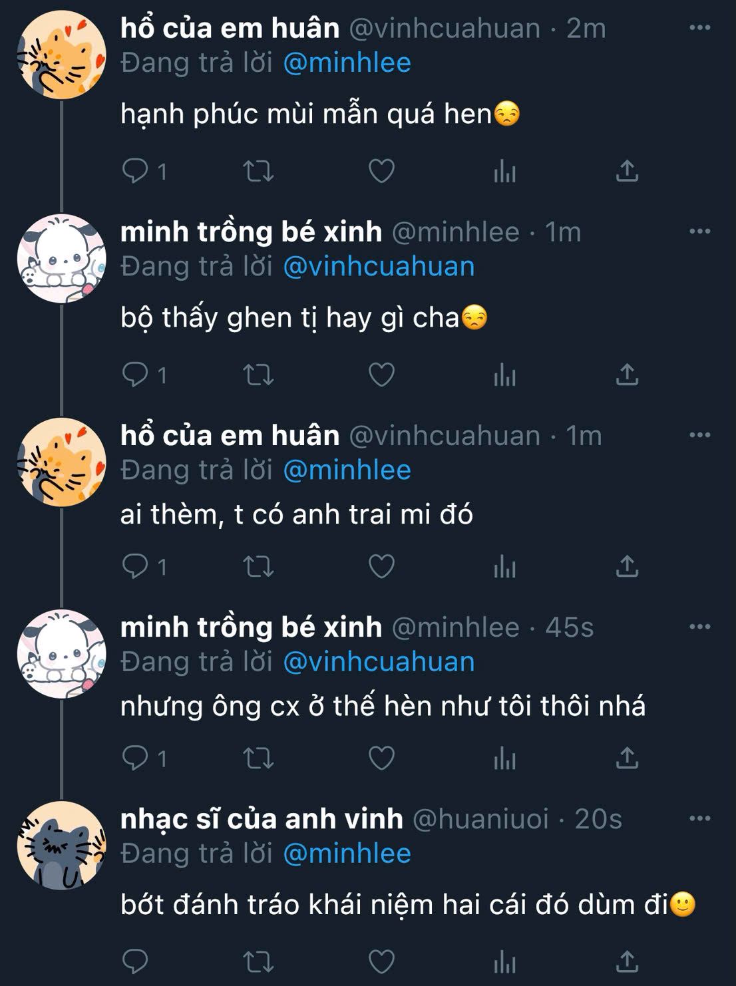Reply to the "hạnh phúc mùi mẫn" tweet
Image resolution: width=736 pixels, height=986 pixels.
(135, 171)
